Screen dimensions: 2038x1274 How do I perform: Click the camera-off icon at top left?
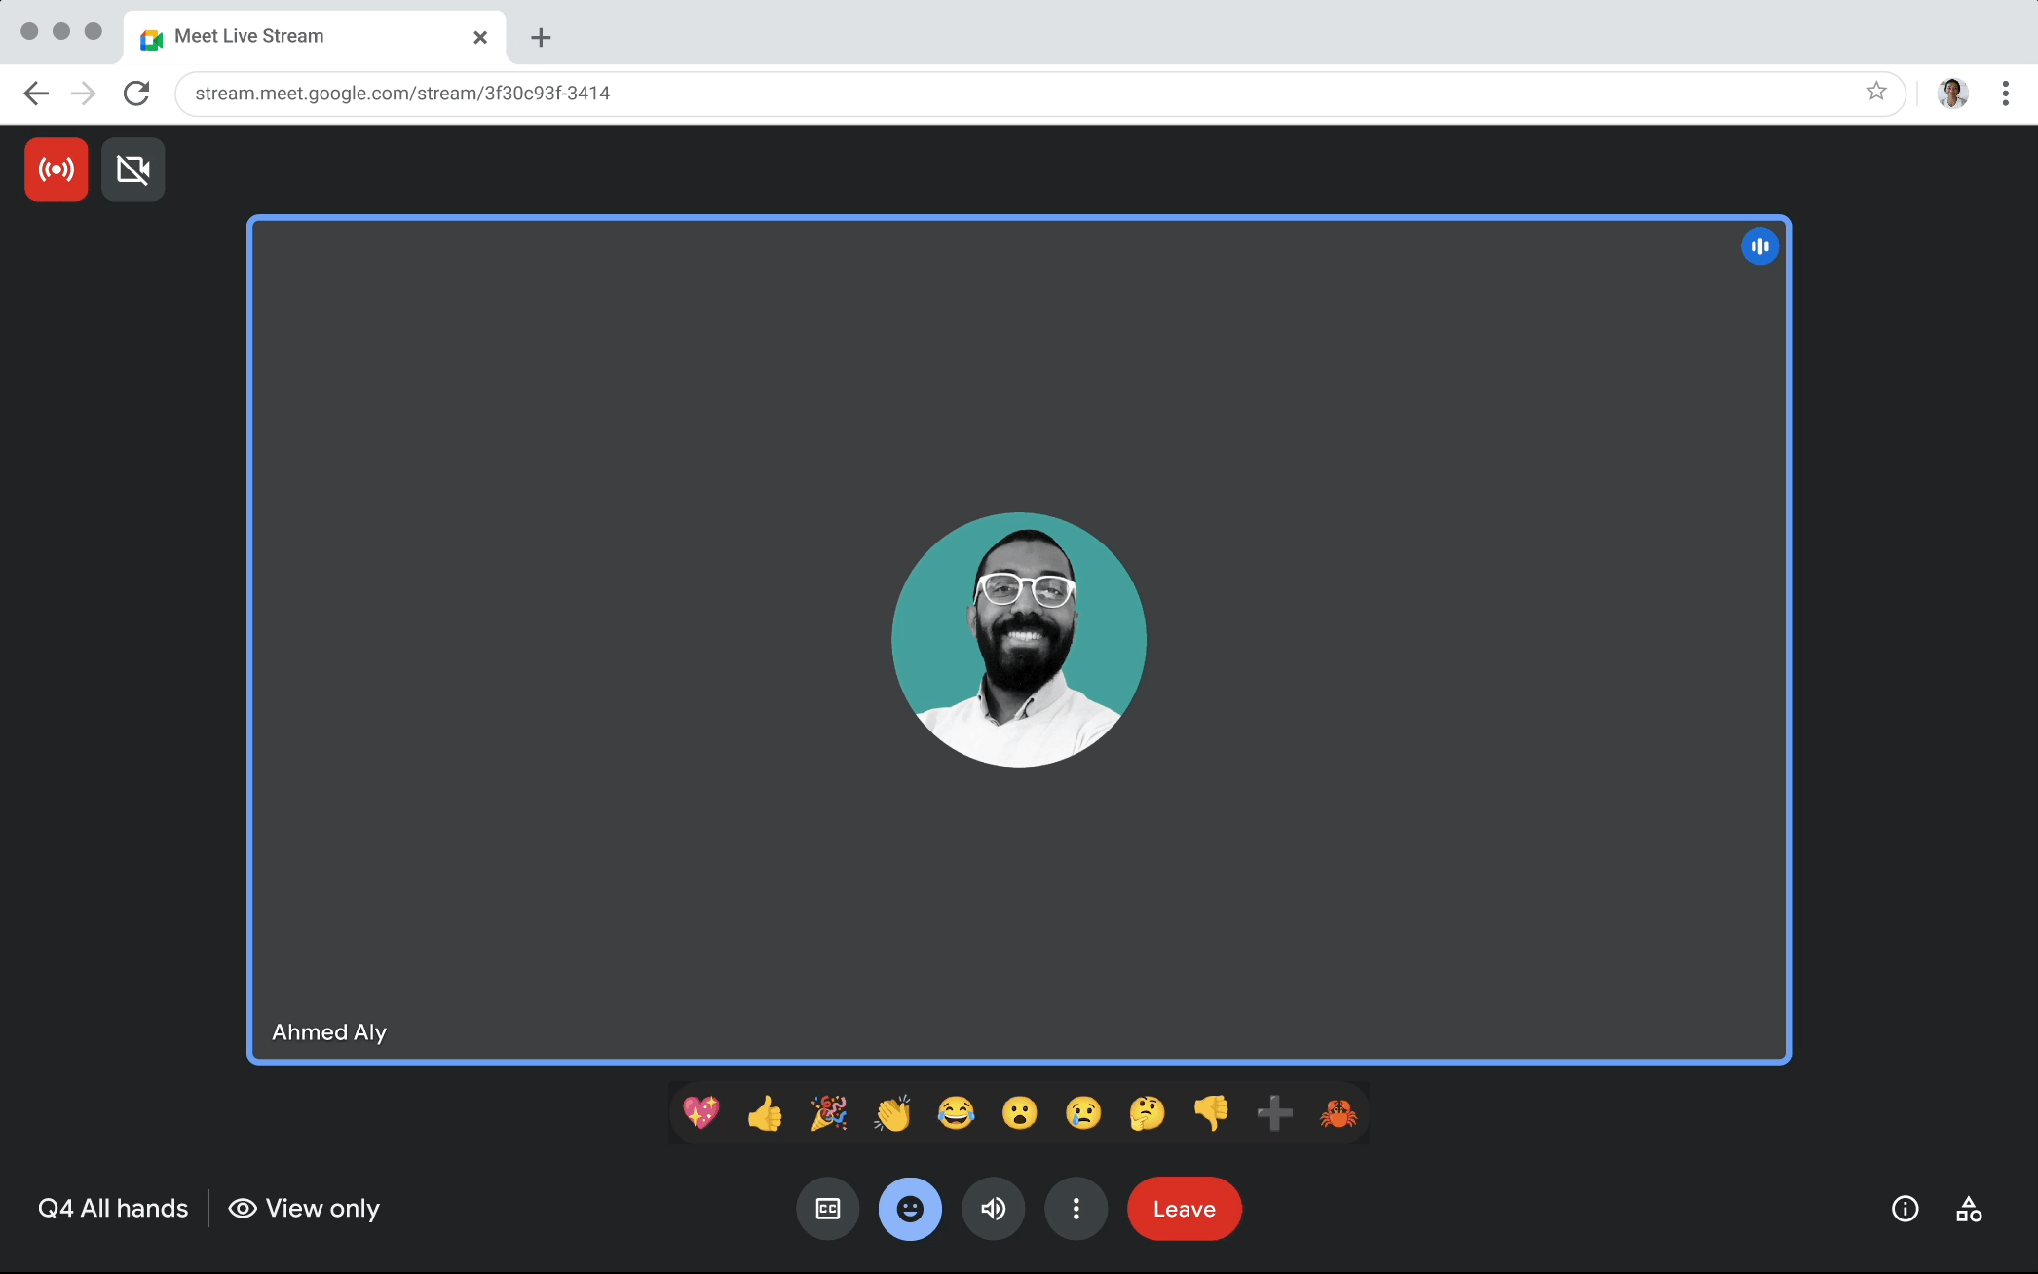coord(133,169)
